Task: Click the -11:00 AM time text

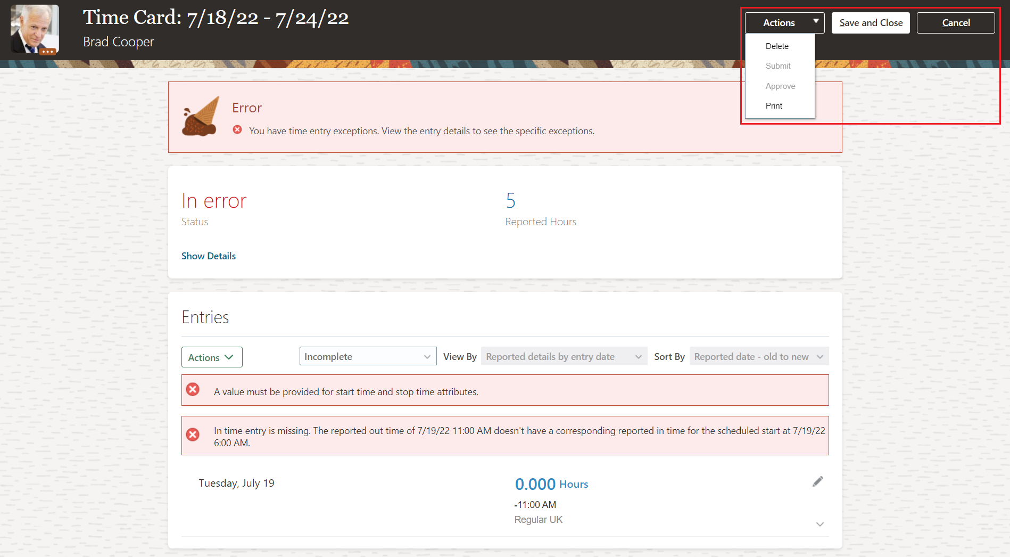Action: [535, 505]
